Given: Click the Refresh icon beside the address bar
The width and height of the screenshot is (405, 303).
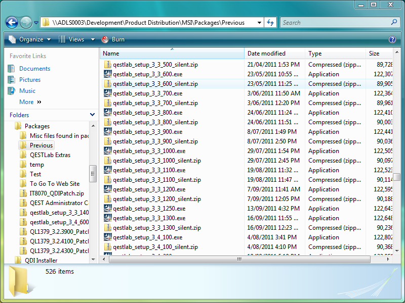Looking at the screenshot, I should click(x=269, y=22).
